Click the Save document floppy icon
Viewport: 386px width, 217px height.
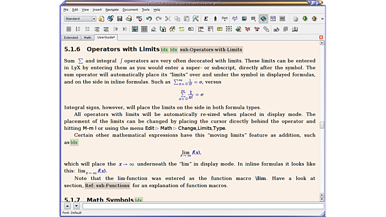point(120,18)
